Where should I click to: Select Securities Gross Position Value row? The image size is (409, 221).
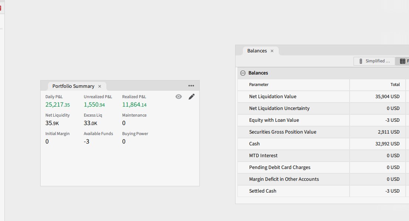pos(323,132)
